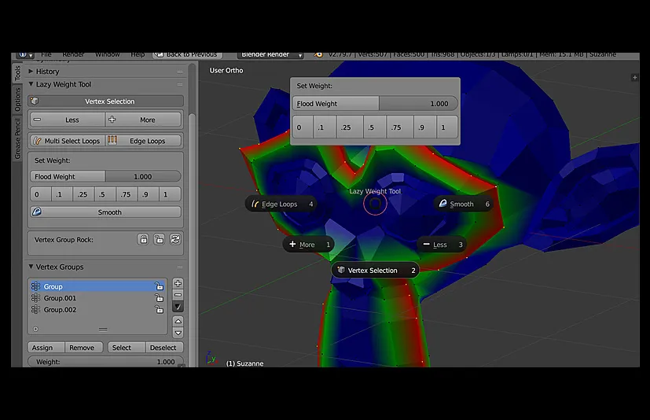650x420 pixels.
Task: Open the Render menu
Action: [x=73, y=54]
